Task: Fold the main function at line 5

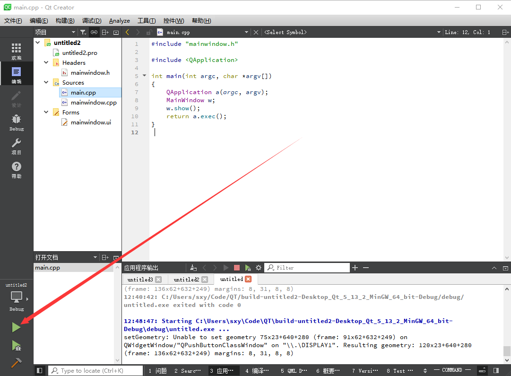Action: click(144, 76)
